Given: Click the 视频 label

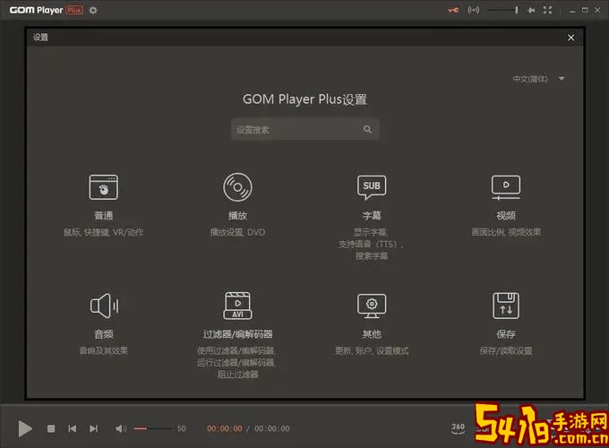Looking at the screenshot, I should click(506, 216).
